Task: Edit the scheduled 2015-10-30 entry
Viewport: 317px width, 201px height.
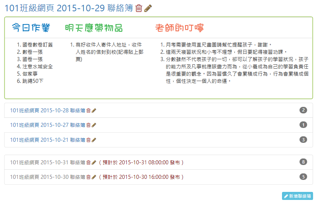Action: pyautogui.click(x=94, y=177)
